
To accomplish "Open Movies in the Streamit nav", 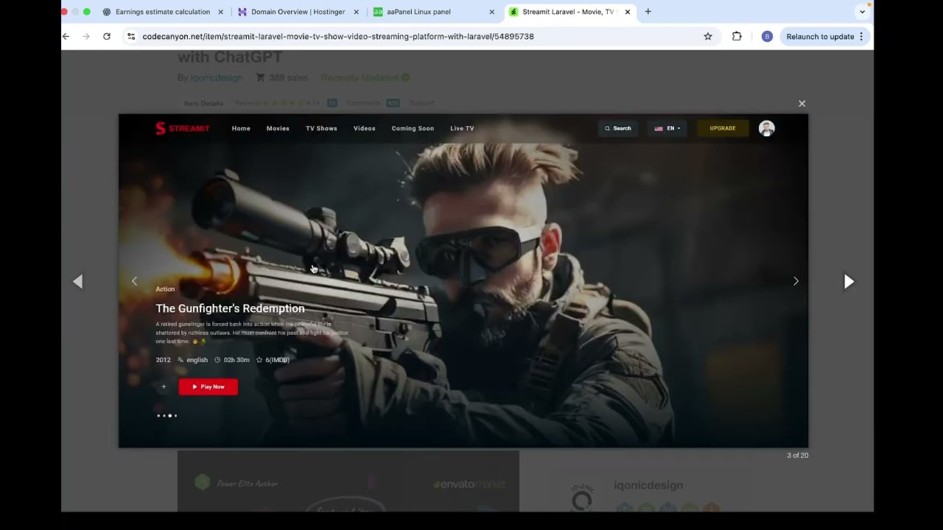I will 278,128.
